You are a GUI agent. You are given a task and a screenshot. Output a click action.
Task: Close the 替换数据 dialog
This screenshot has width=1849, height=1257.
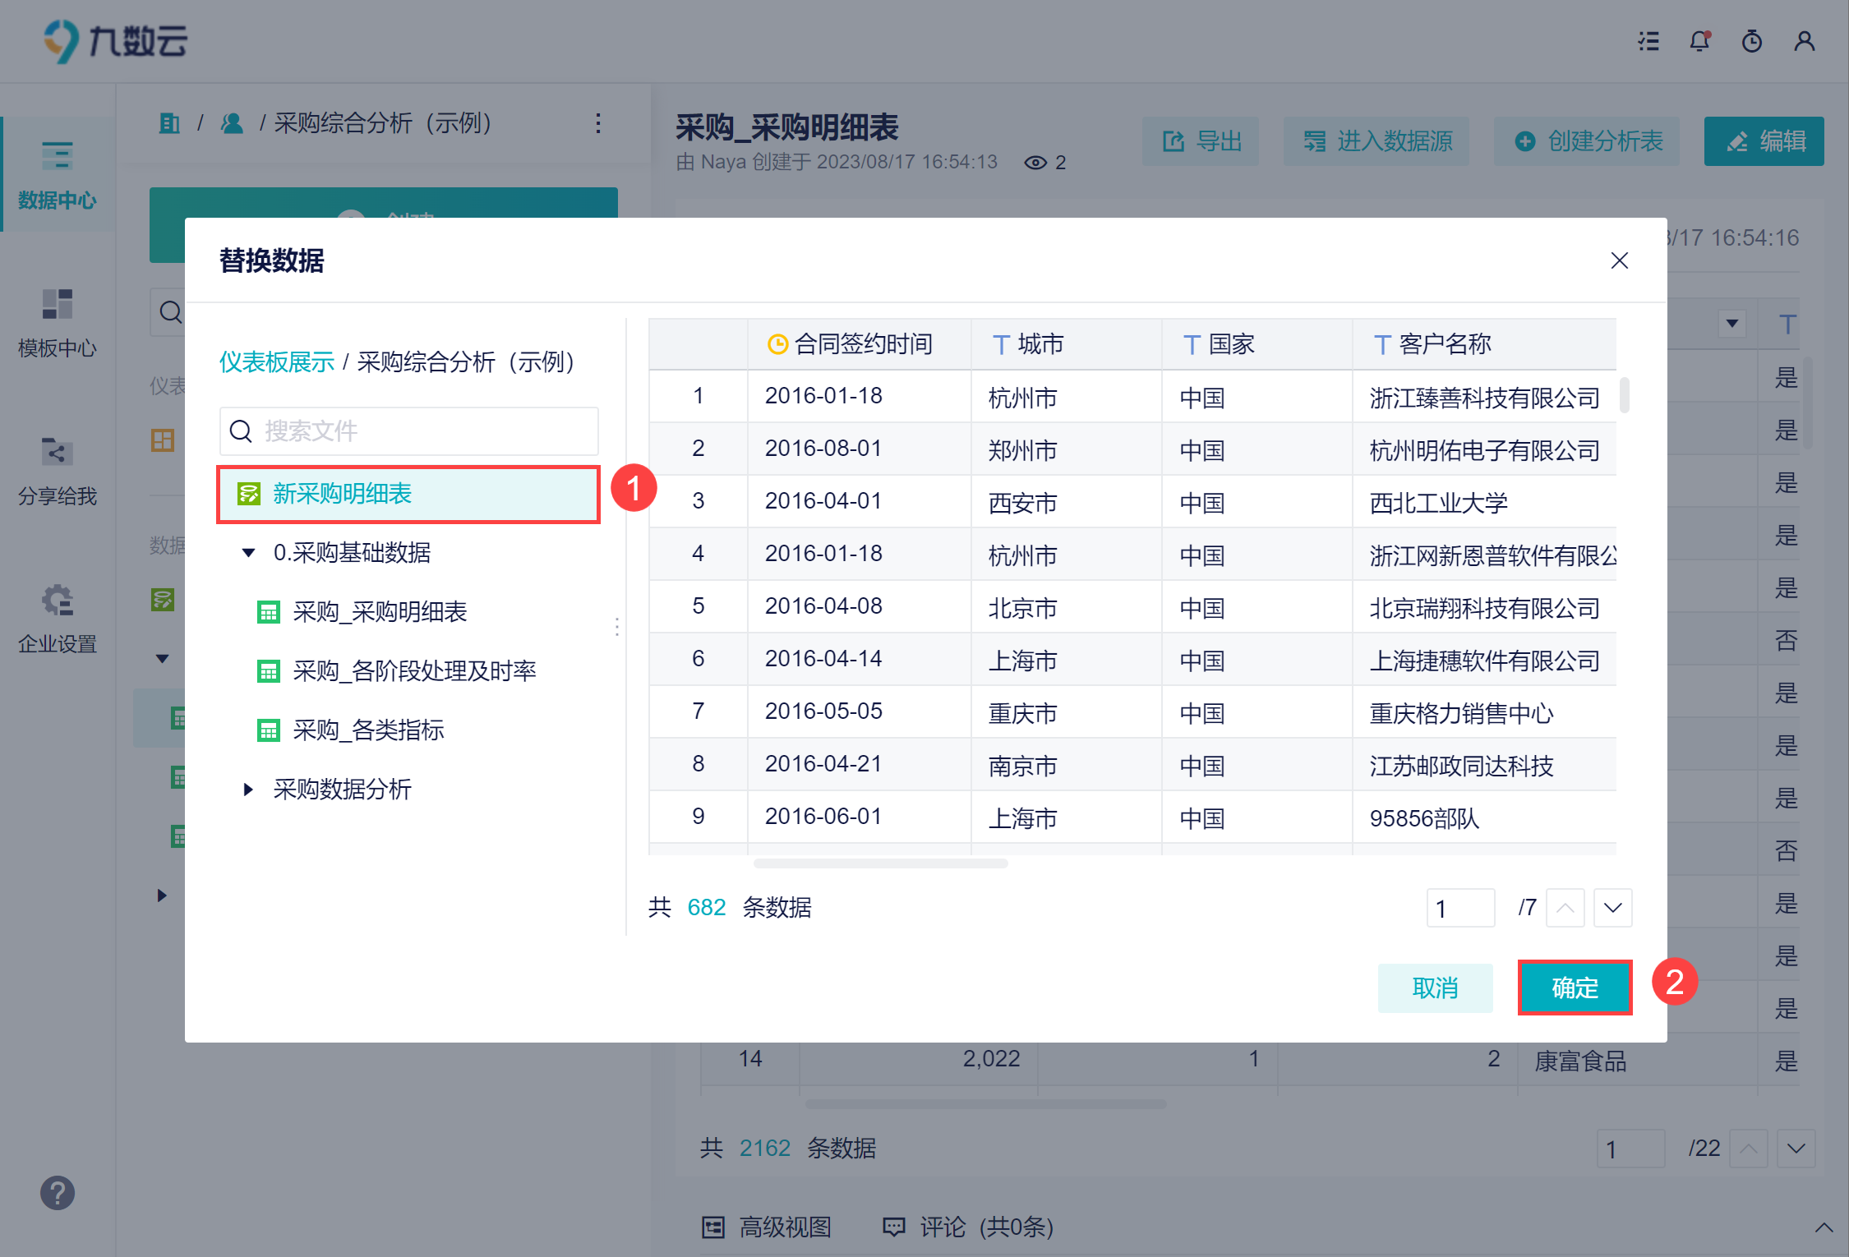click(x=1619, y=260)
